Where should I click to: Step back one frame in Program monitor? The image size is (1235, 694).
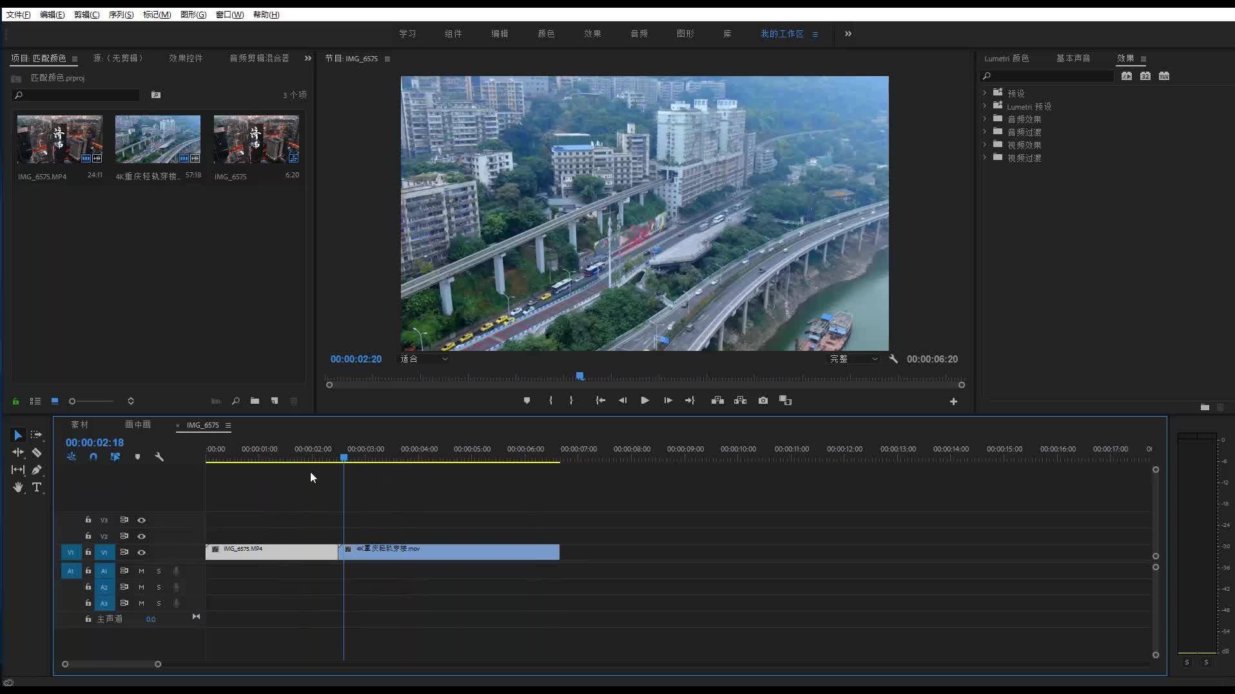pyautogui.click(x=623, y=401)
